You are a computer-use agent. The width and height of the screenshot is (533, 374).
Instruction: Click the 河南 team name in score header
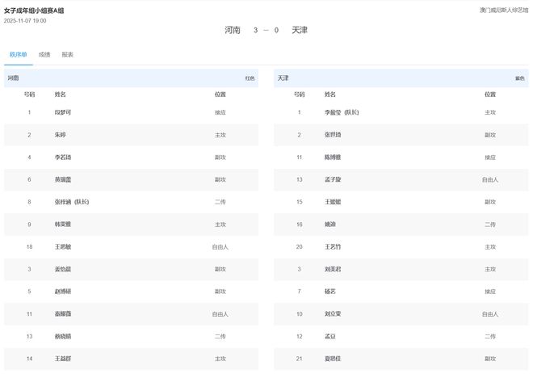pos(233,30)
